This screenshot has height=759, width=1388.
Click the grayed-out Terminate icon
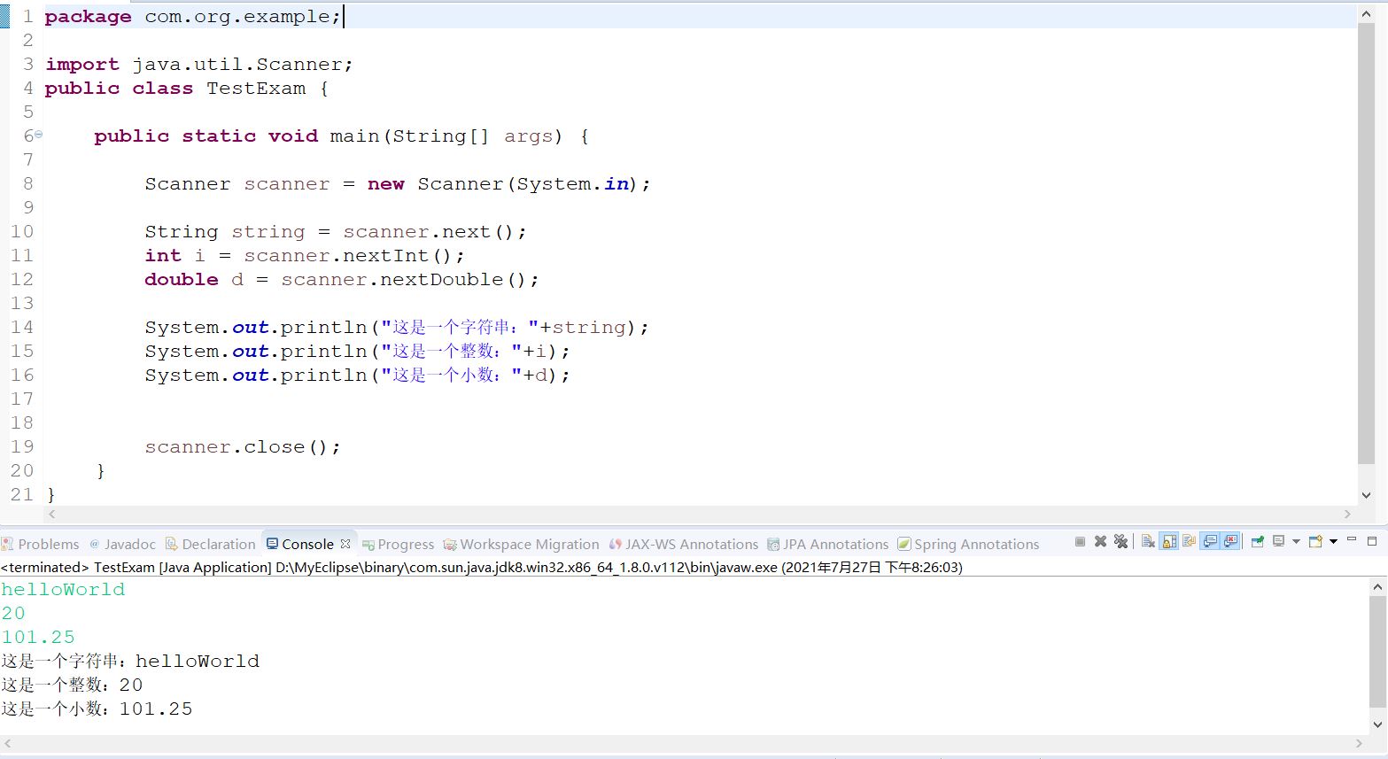coord(1081,543)
